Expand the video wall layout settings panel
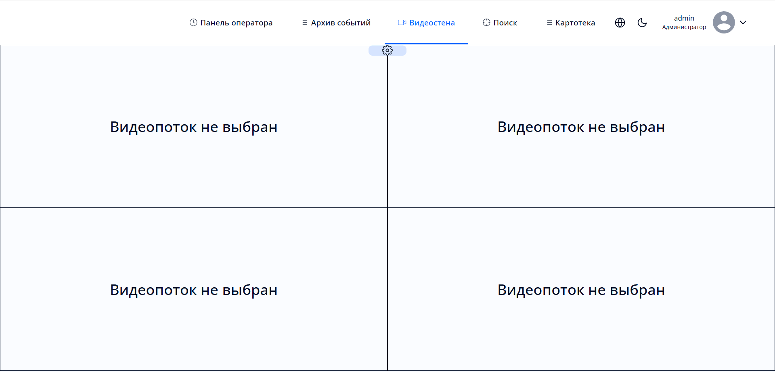This screenshot has width=775, height=372. (x=387, y=50)
